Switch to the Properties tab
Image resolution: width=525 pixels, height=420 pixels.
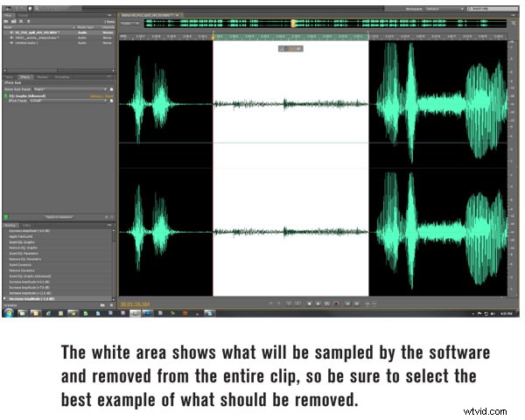point(62,77)
